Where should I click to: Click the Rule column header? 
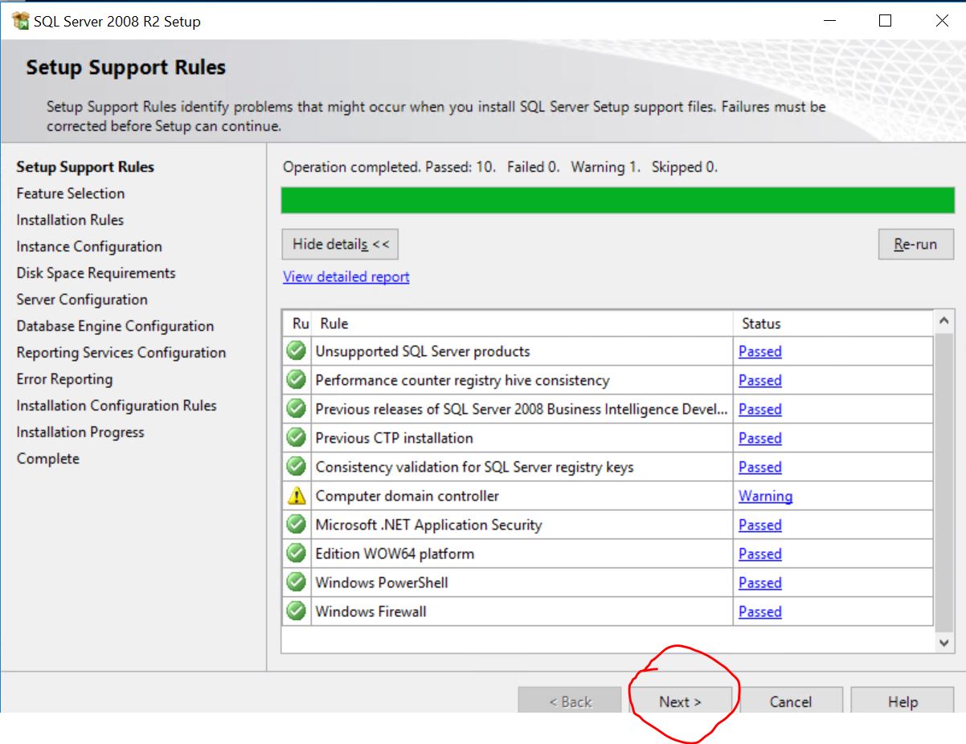pos(522,323)
